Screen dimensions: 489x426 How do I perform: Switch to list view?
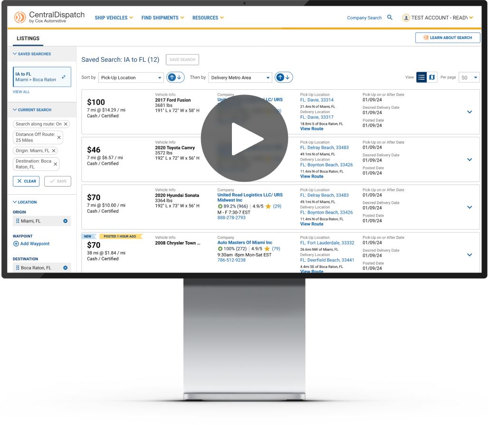point(422,77)
